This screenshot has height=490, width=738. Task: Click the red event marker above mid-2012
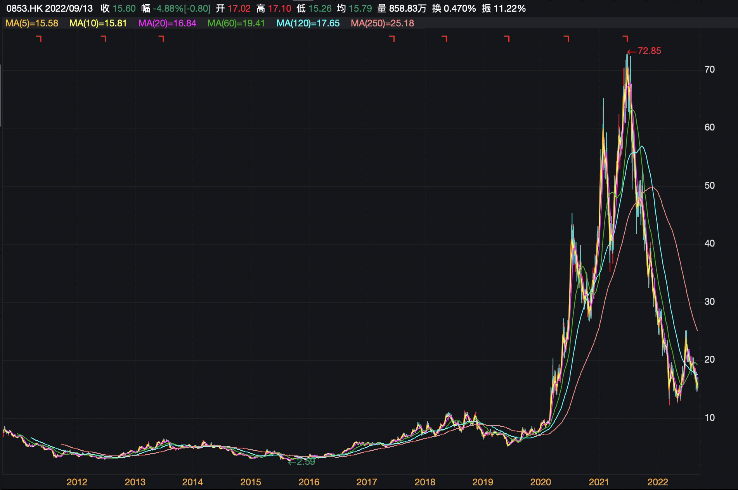tap(104, 38)
